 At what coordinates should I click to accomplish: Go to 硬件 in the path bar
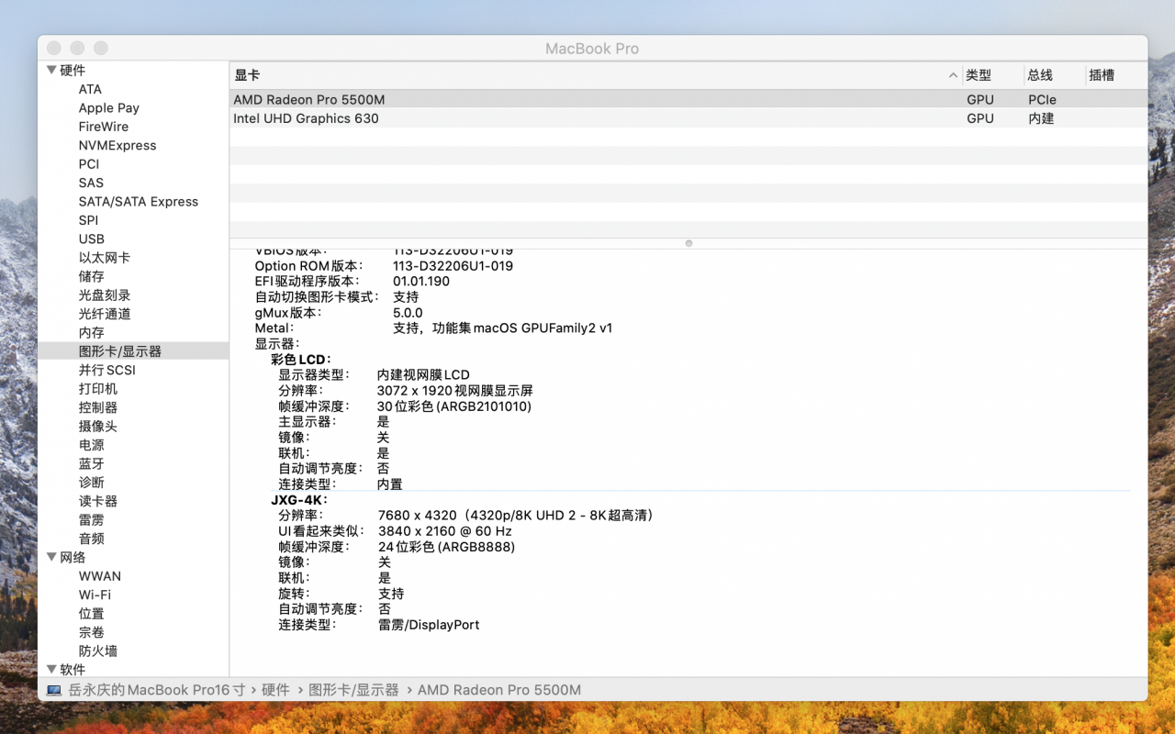(275, 690)
